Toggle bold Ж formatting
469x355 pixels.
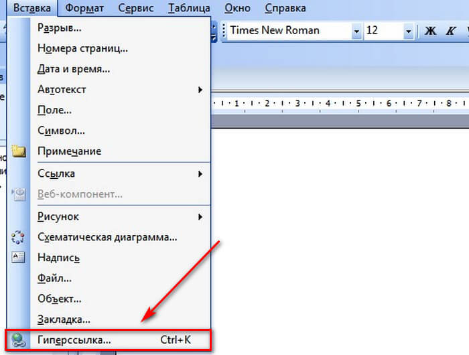click(x=430, y=31)
